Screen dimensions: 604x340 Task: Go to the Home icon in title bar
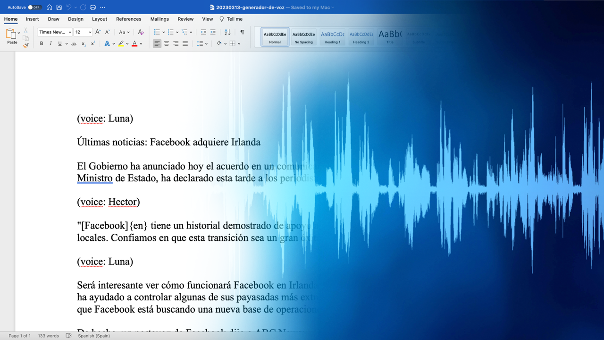[49, 8]
